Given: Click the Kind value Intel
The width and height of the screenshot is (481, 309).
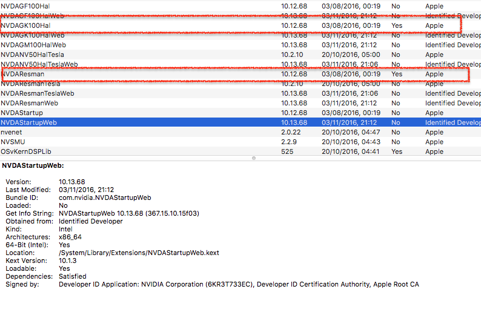Looking at the screenshot, I should click(65, 229).
